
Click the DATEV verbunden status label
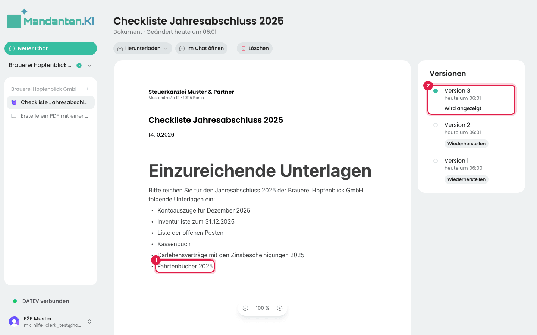(45, 301)
